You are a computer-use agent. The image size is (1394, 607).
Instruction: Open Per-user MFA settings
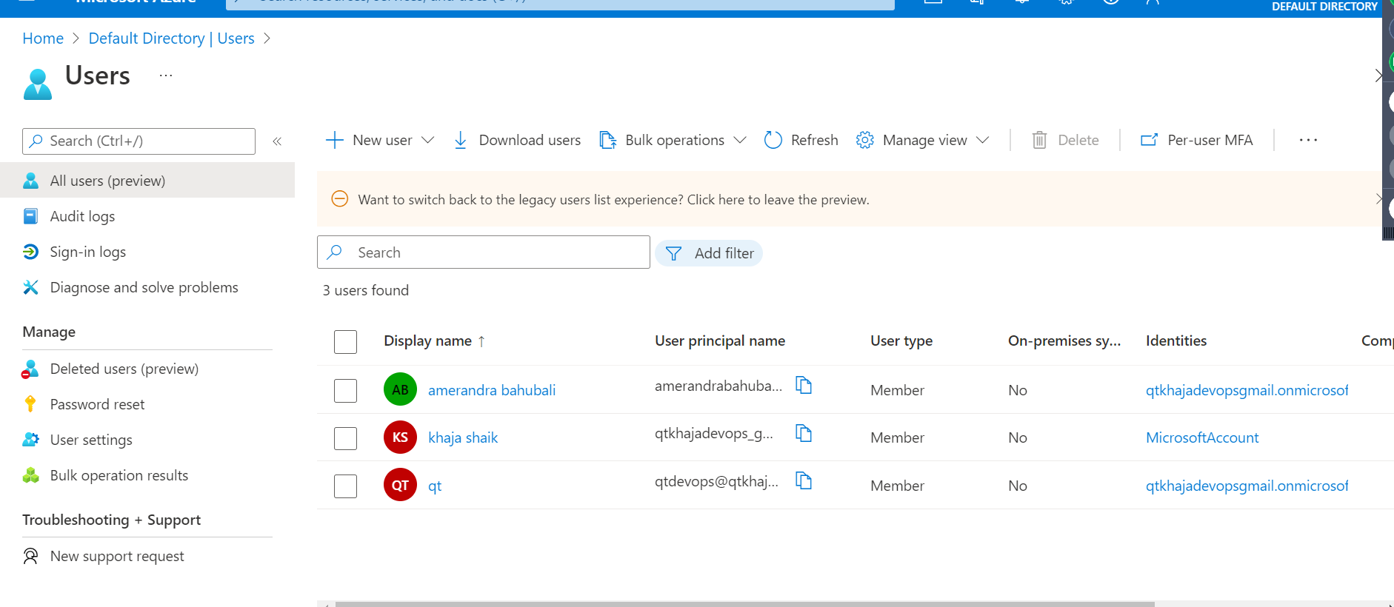pos(1196,140)
